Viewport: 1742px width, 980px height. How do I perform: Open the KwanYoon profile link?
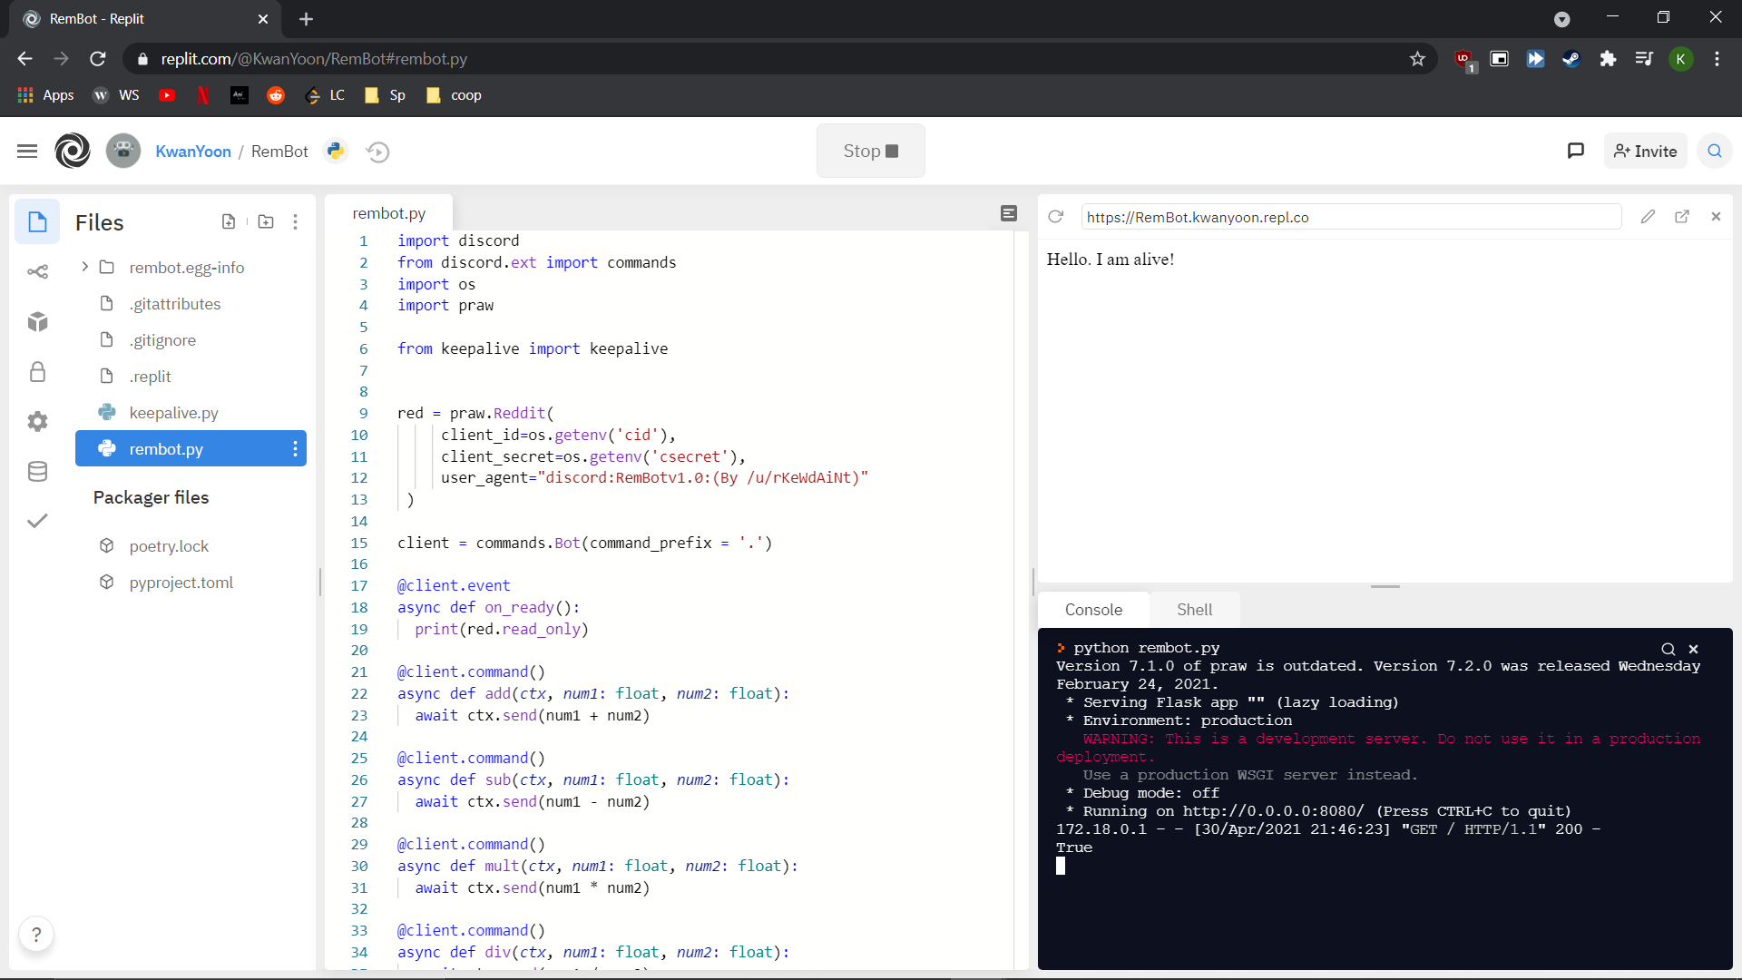193,152
